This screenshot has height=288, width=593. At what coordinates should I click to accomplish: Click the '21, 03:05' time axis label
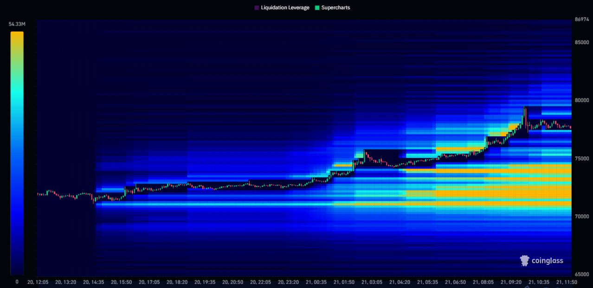372,282
